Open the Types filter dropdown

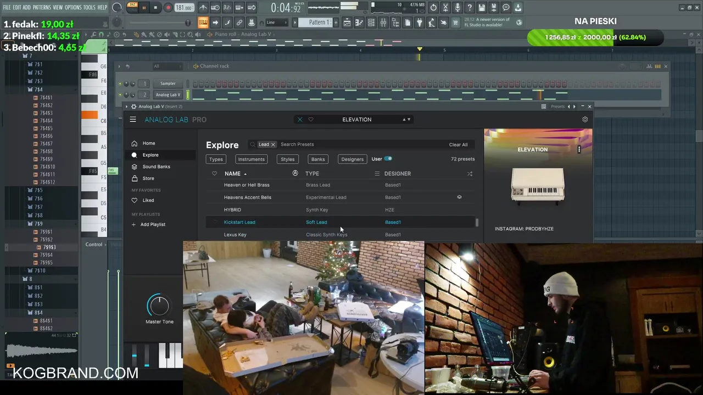click(216, 159)
